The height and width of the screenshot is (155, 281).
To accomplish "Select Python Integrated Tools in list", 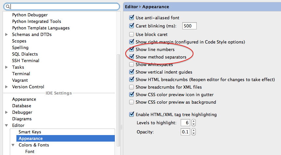I will click(x=36, y=22).
